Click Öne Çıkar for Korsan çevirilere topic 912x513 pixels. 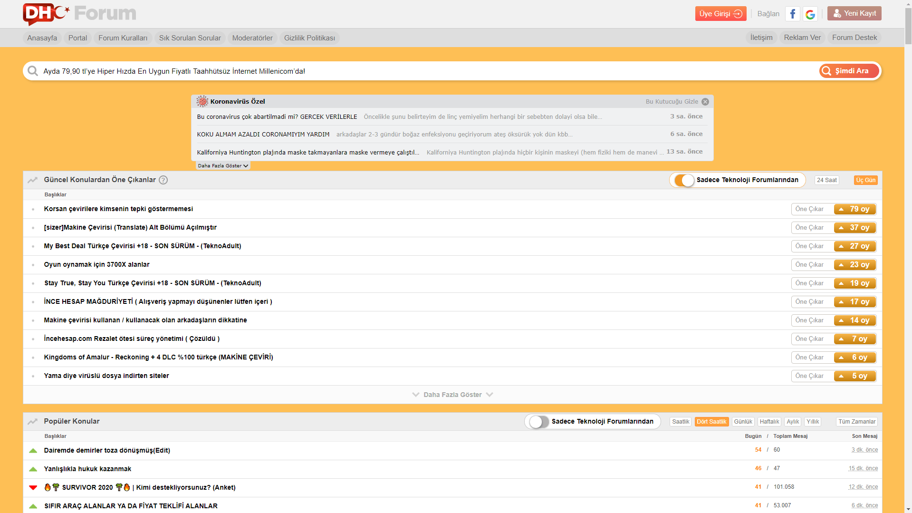point(809,209)
